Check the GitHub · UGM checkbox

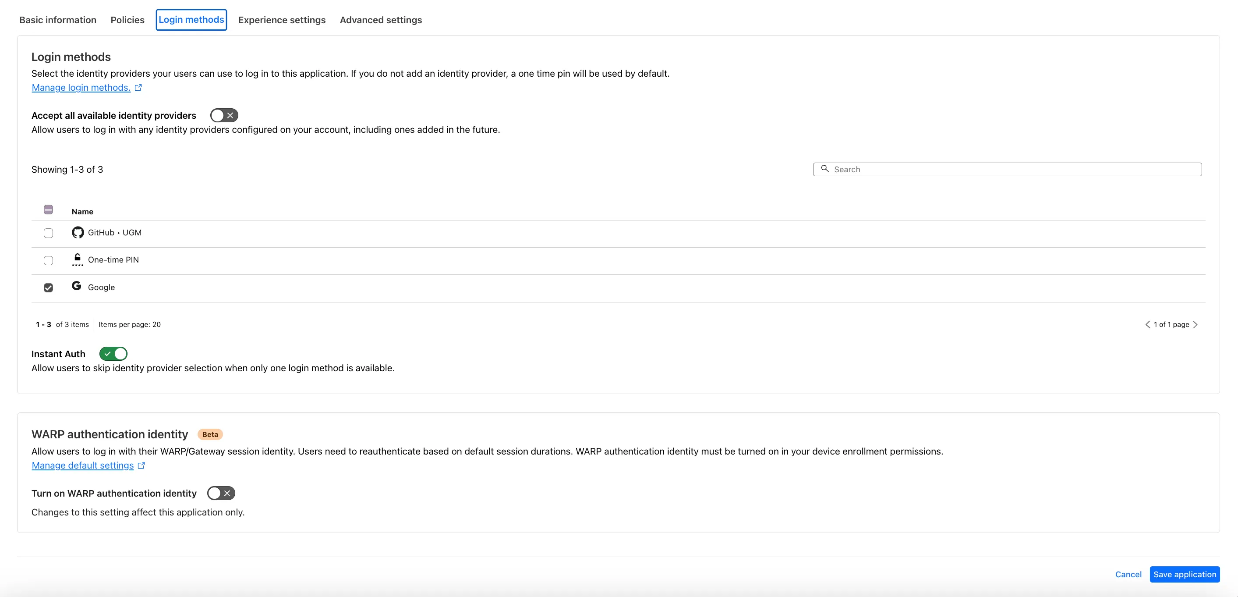point(48,233)
